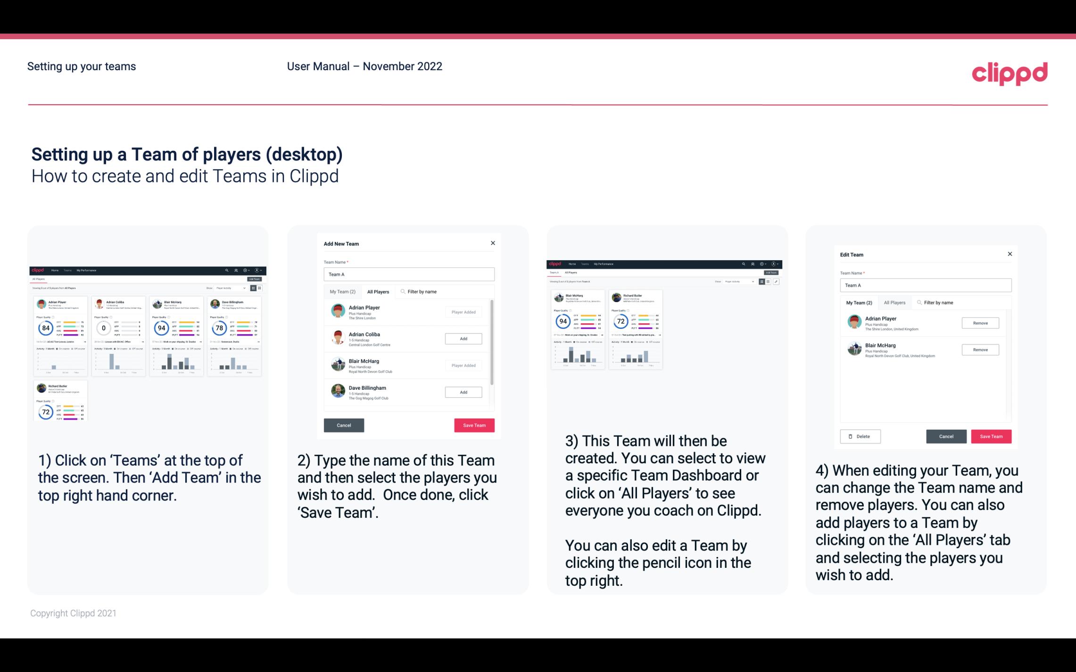Check the Filter by name option in team setup

click(422, 291)
